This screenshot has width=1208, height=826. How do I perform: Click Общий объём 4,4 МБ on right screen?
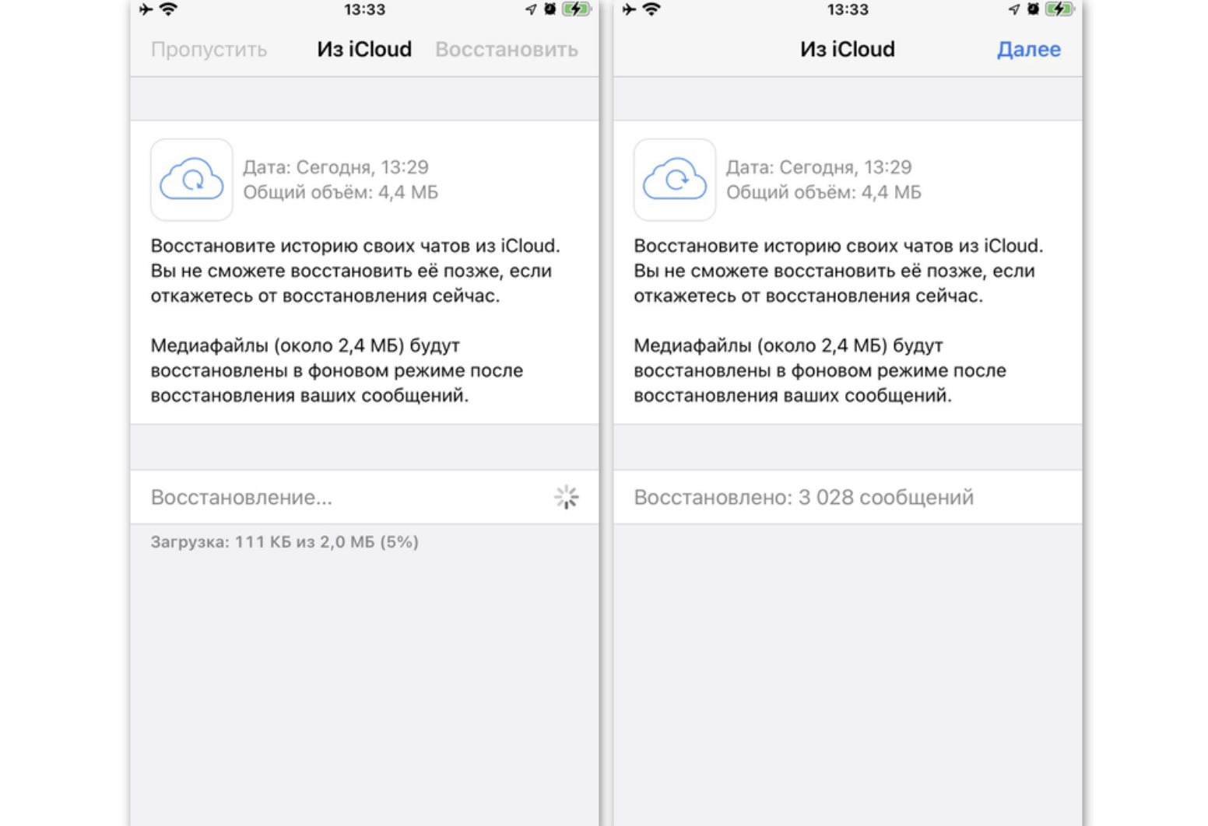click(823, 192)
